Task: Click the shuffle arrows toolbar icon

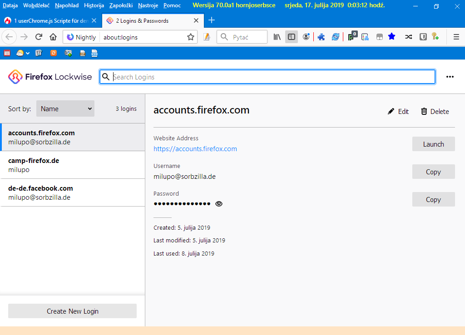Action: click(x=408, y=37)
